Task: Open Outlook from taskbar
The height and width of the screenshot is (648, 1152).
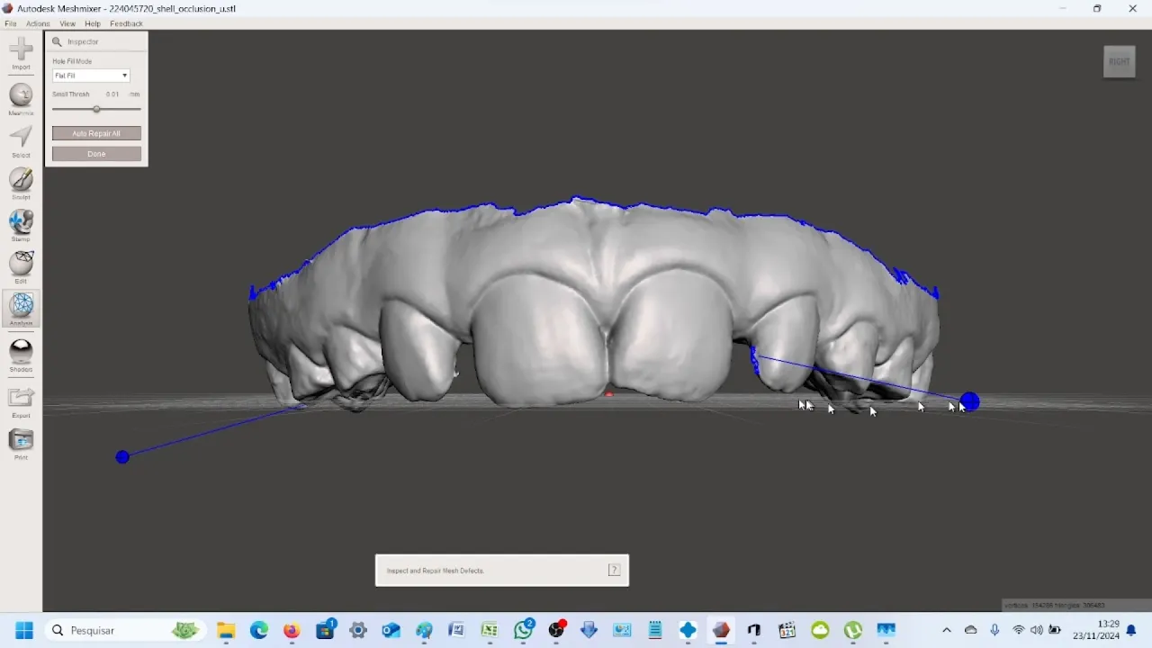Action: (391, 630)
